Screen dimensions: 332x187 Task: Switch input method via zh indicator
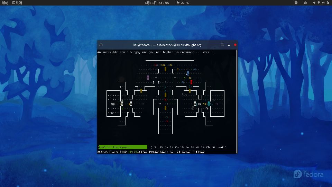305,3
